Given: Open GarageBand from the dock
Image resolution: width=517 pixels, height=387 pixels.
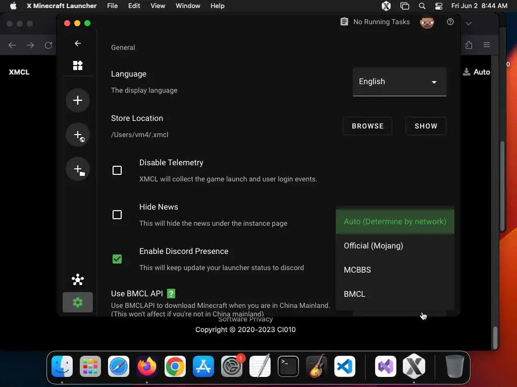Looking at the screenshot, I should tap(317, 366).
